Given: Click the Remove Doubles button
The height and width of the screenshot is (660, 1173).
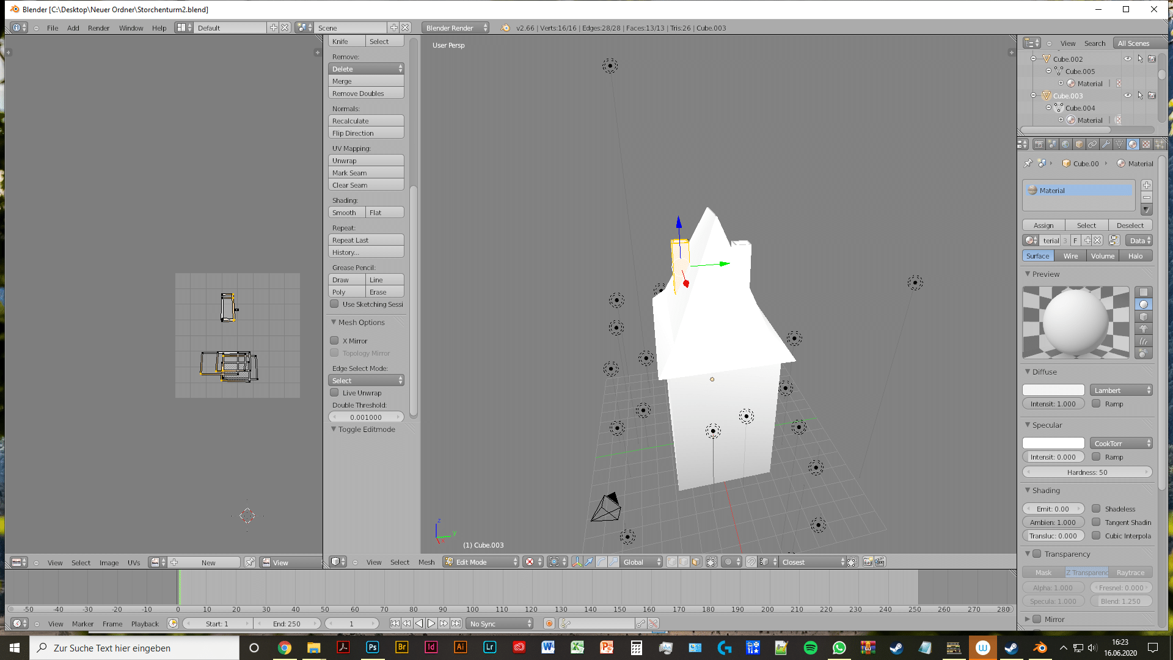Looking at the screenshot, I should [x=366, y=94].
